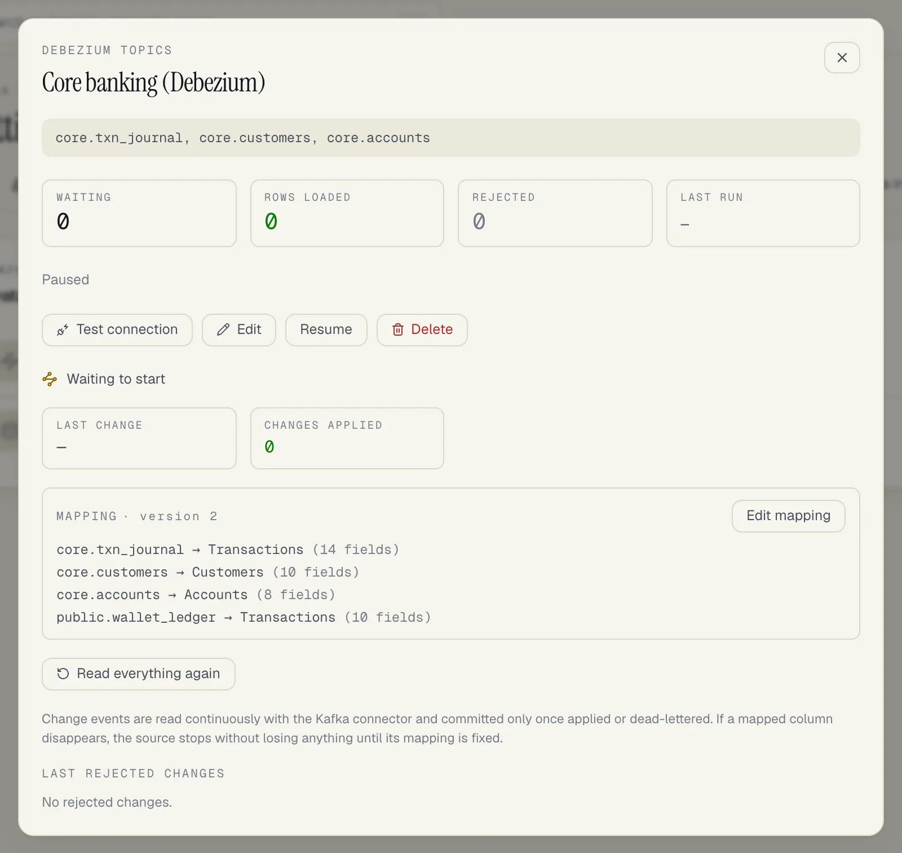Click the Delete label
Screen dimensions: 902x853
432,329
